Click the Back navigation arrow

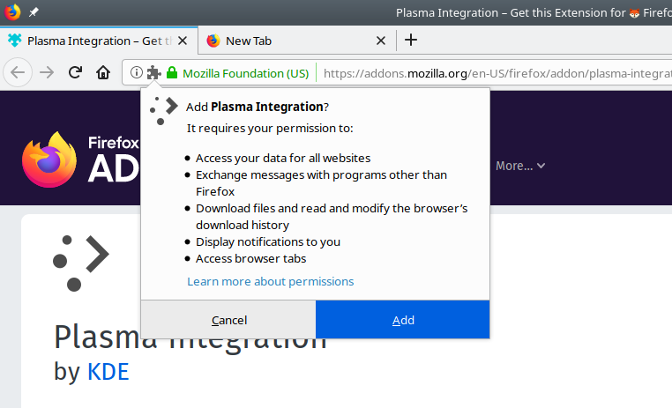click(18, 73)
